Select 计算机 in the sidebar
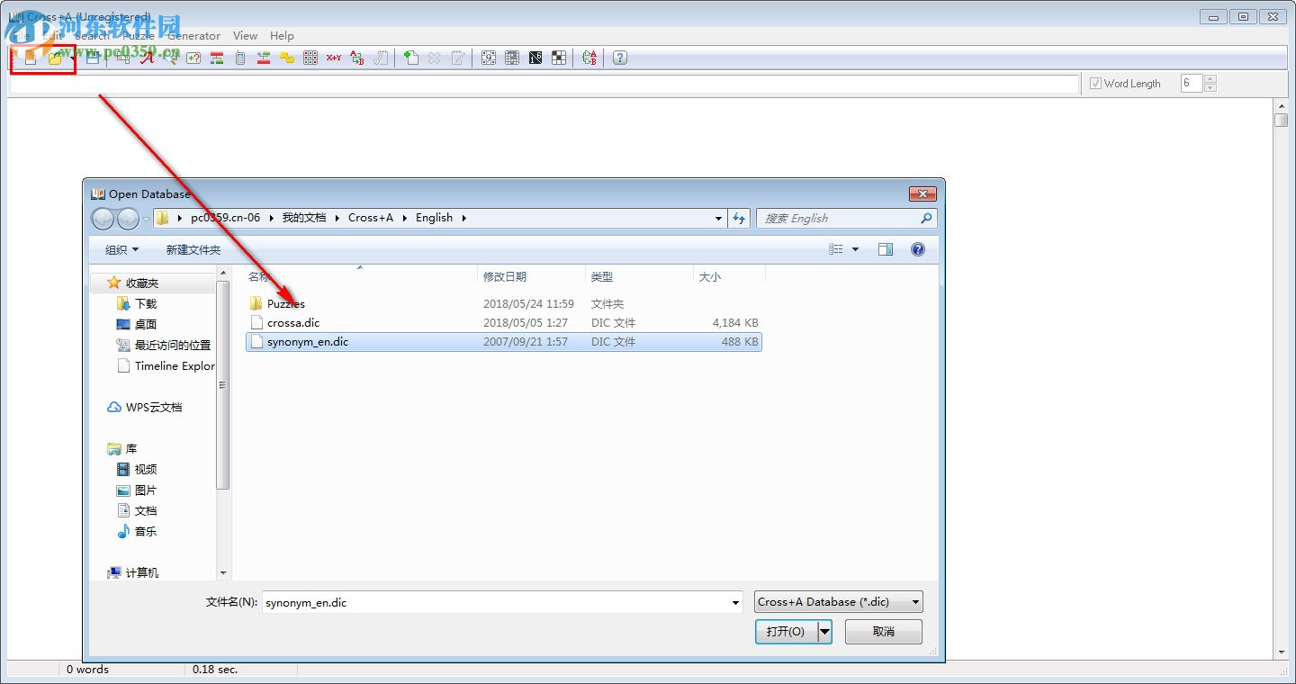The height and width of the screenshot is (684, 1296). click(x=142, y=572)
